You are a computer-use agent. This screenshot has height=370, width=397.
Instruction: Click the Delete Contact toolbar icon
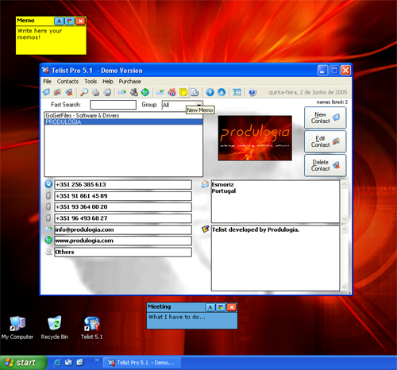click(69, 92)
